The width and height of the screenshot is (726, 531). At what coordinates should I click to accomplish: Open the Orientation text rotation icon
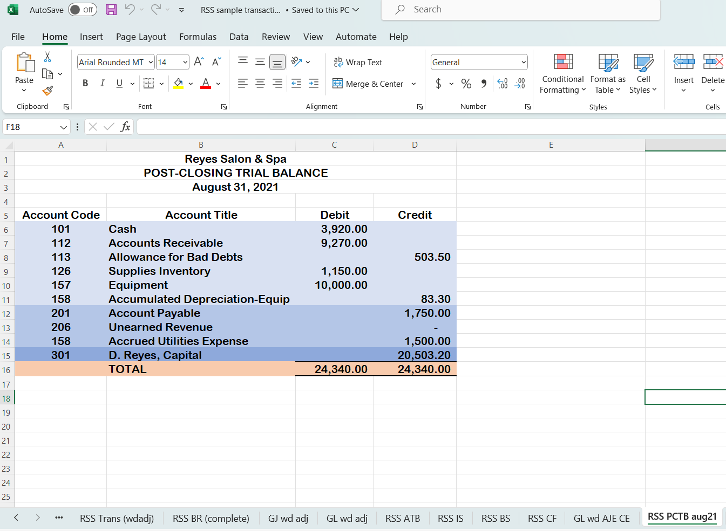(296, 62)
